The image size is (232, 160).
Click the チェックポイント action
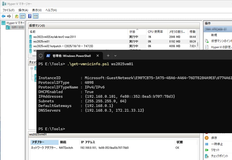pos(219,156)
